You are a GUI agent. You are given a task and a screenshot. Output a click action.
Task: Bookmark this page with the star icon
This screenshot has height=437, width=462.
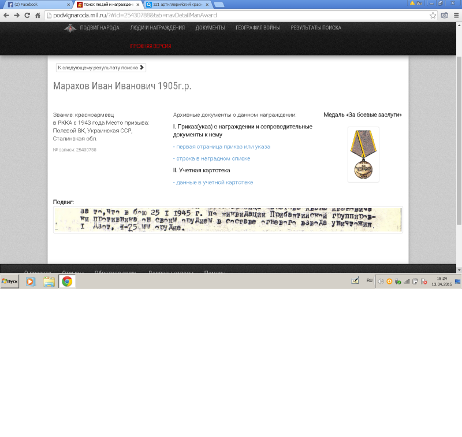click(x=433, y=15)
